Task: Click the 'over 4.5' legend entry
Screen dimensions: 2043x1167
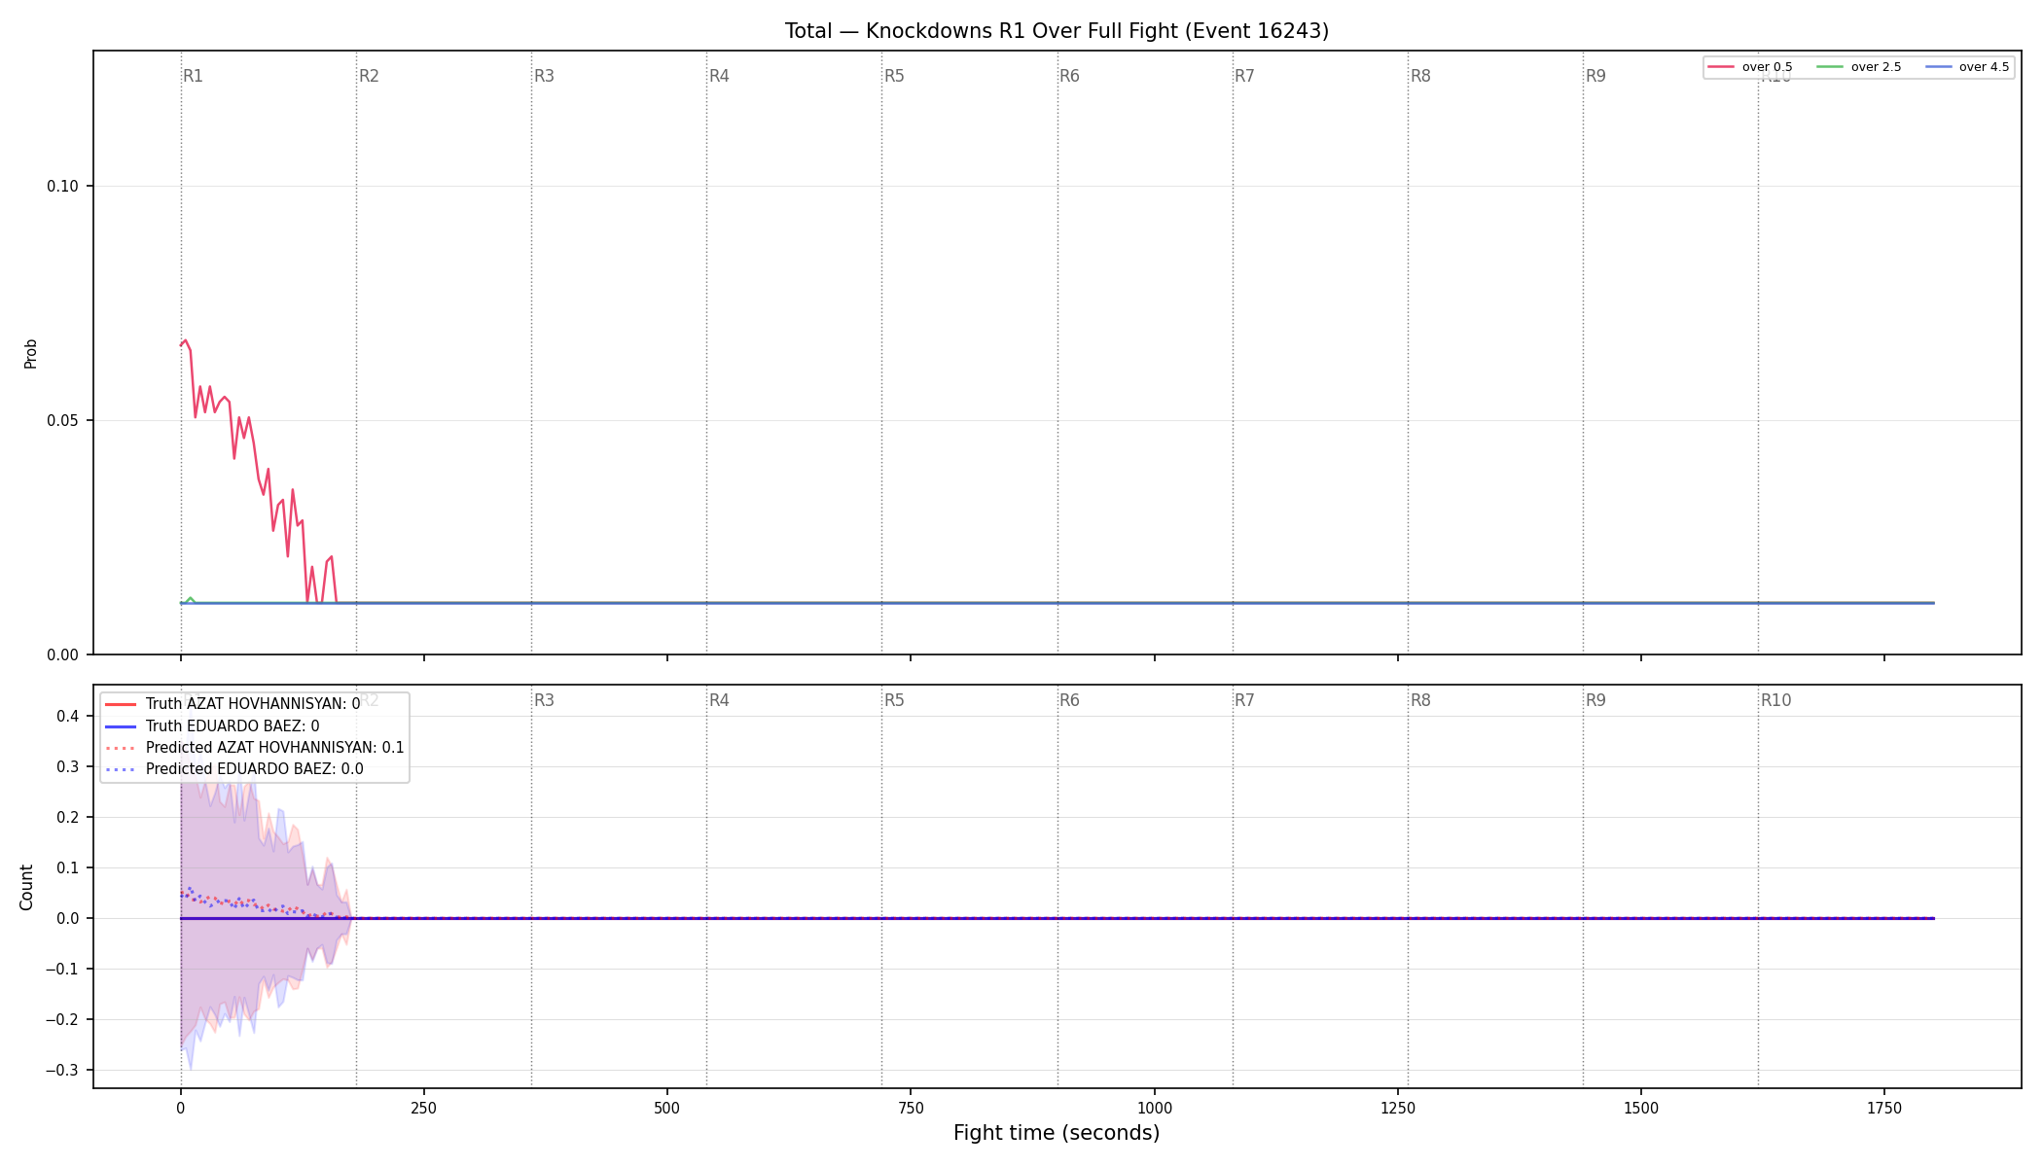Action: [1967, 67]
